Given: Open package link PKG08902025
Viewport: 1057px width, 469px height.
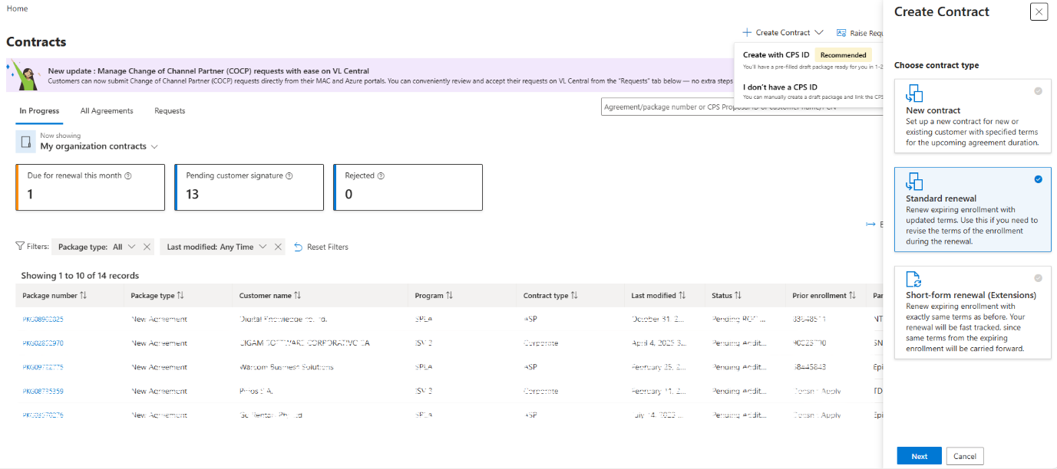Looking at the screenshot, I should pos(43,319).
